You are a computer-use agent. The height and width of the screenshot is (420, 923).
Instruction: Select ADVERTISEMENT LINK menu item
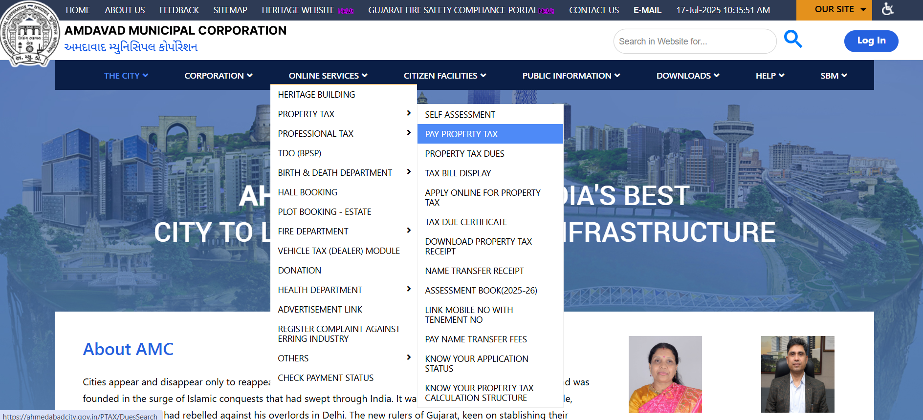tap(344, 310)
